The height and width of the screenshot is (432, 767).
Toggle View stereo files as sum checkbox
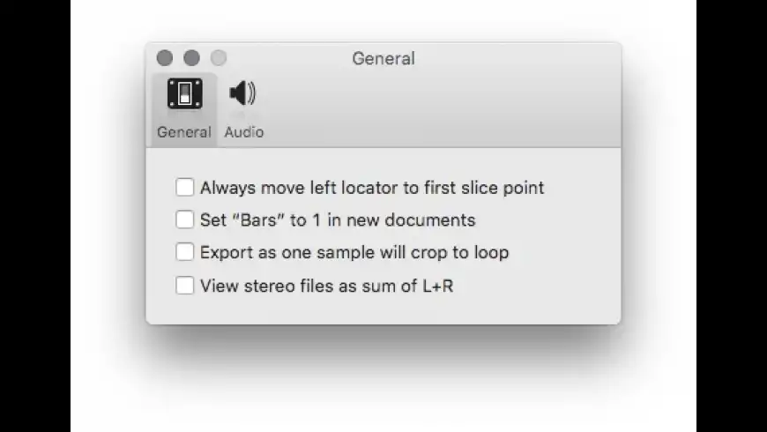[x=184, y=286]
